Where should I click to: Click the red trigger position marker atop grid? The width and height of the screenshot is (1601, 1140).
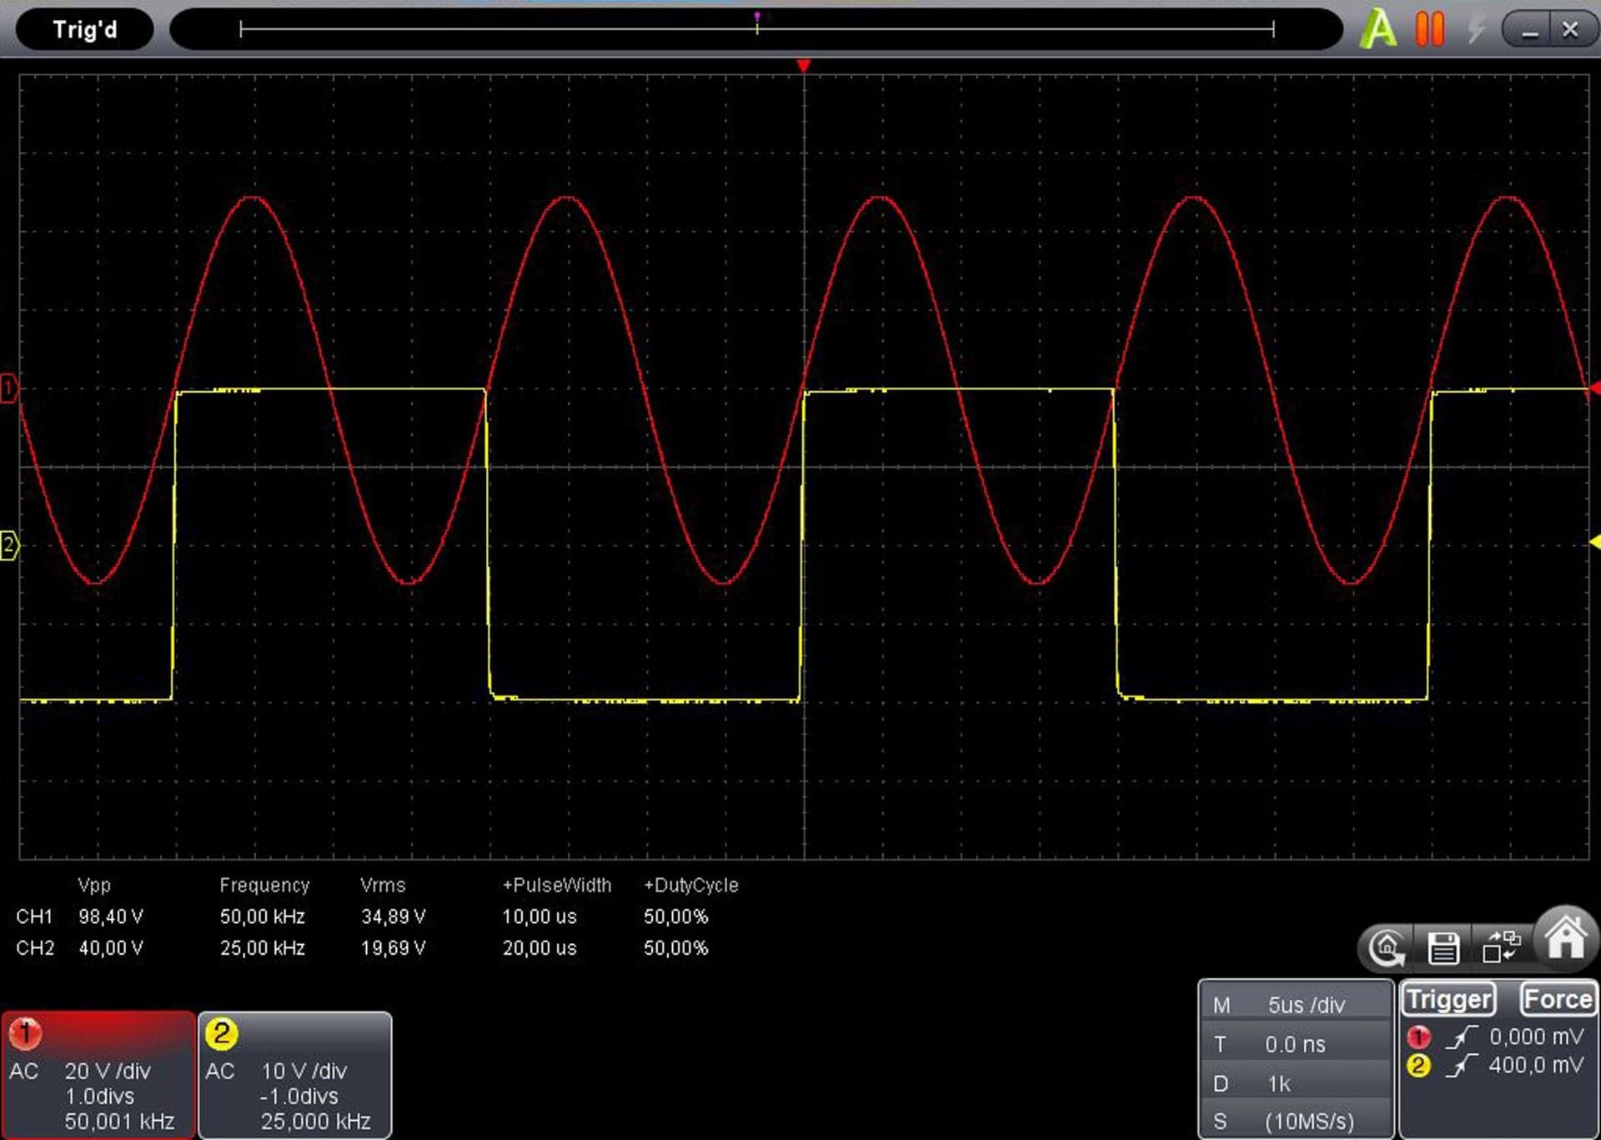[803, 66]
